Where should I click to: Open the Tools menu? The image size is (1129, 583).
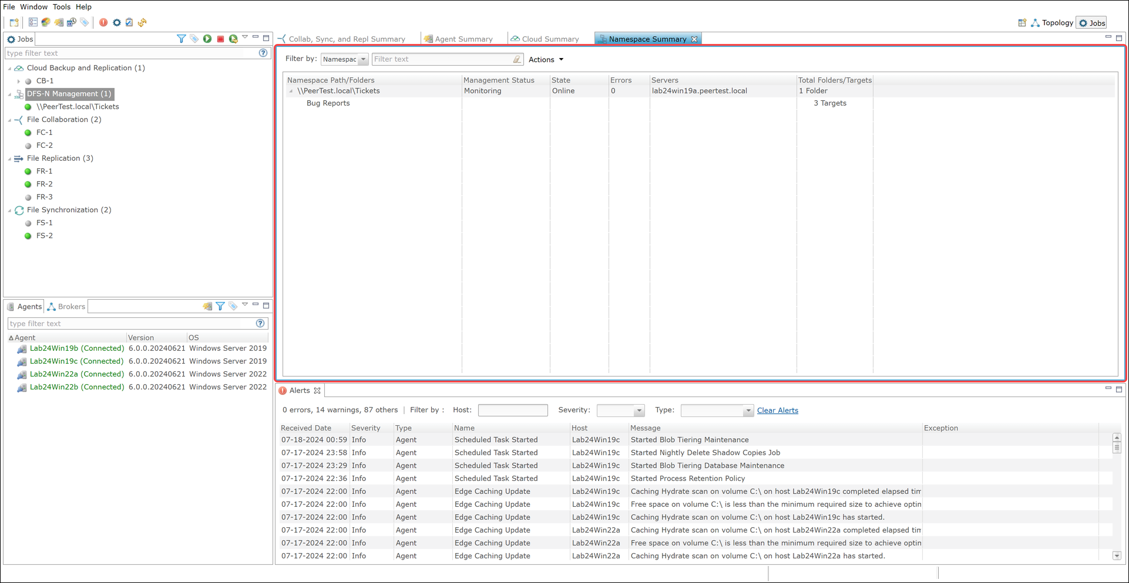click(61, 7)
